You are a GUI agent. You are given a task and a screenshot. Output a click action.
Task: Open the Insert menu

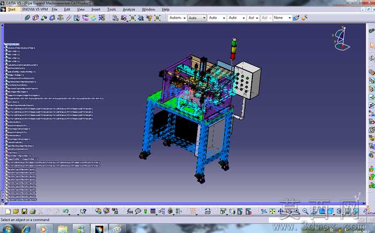(x=96, y=10)
